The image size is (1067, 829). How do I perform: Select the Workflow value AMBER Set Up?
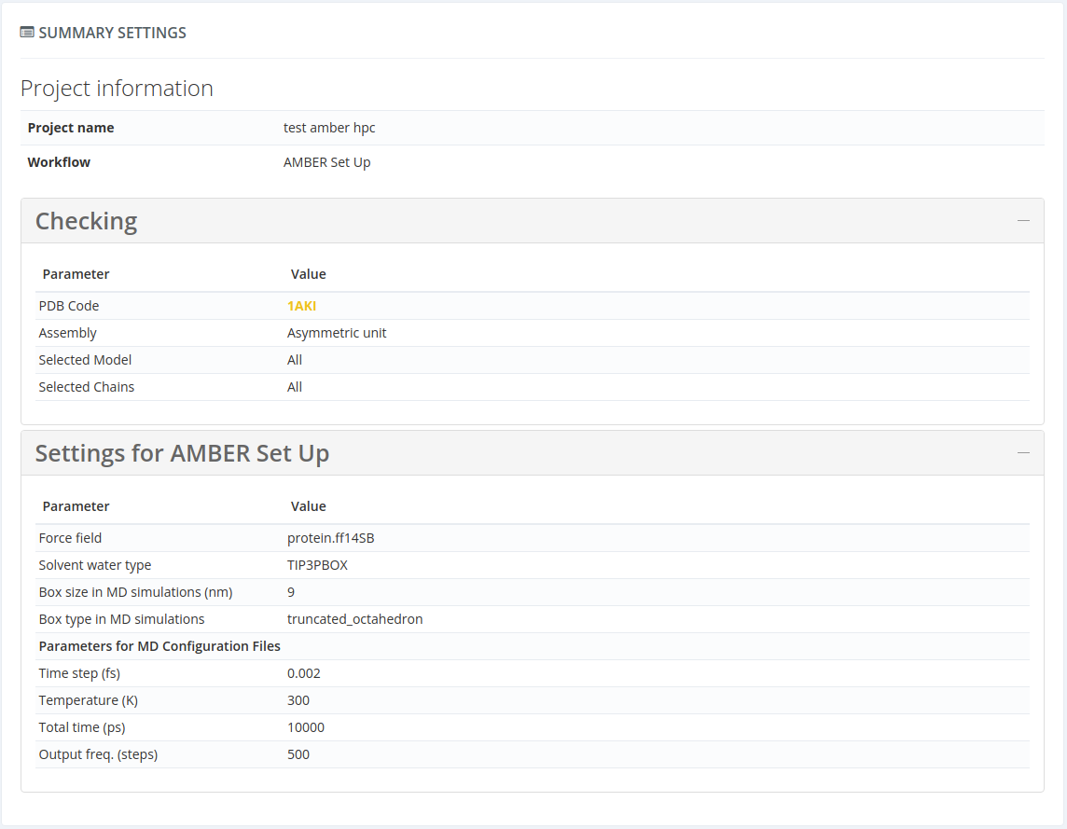(x=327, y=161)
